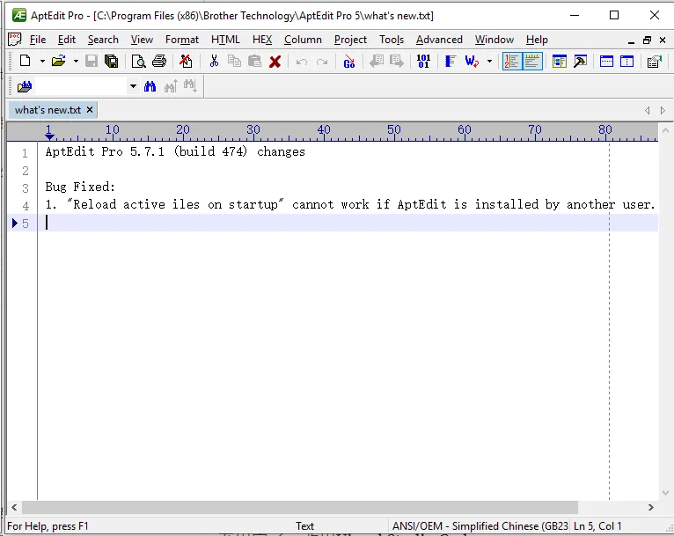Click the Cut scissors icon
The width and height of the screenshot is (674, 536).
[x=214, y=61]
